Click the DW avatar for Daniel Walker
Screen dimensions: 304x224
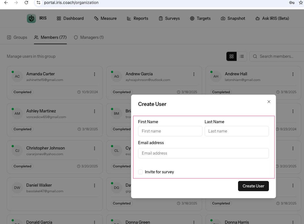point(17,187)
